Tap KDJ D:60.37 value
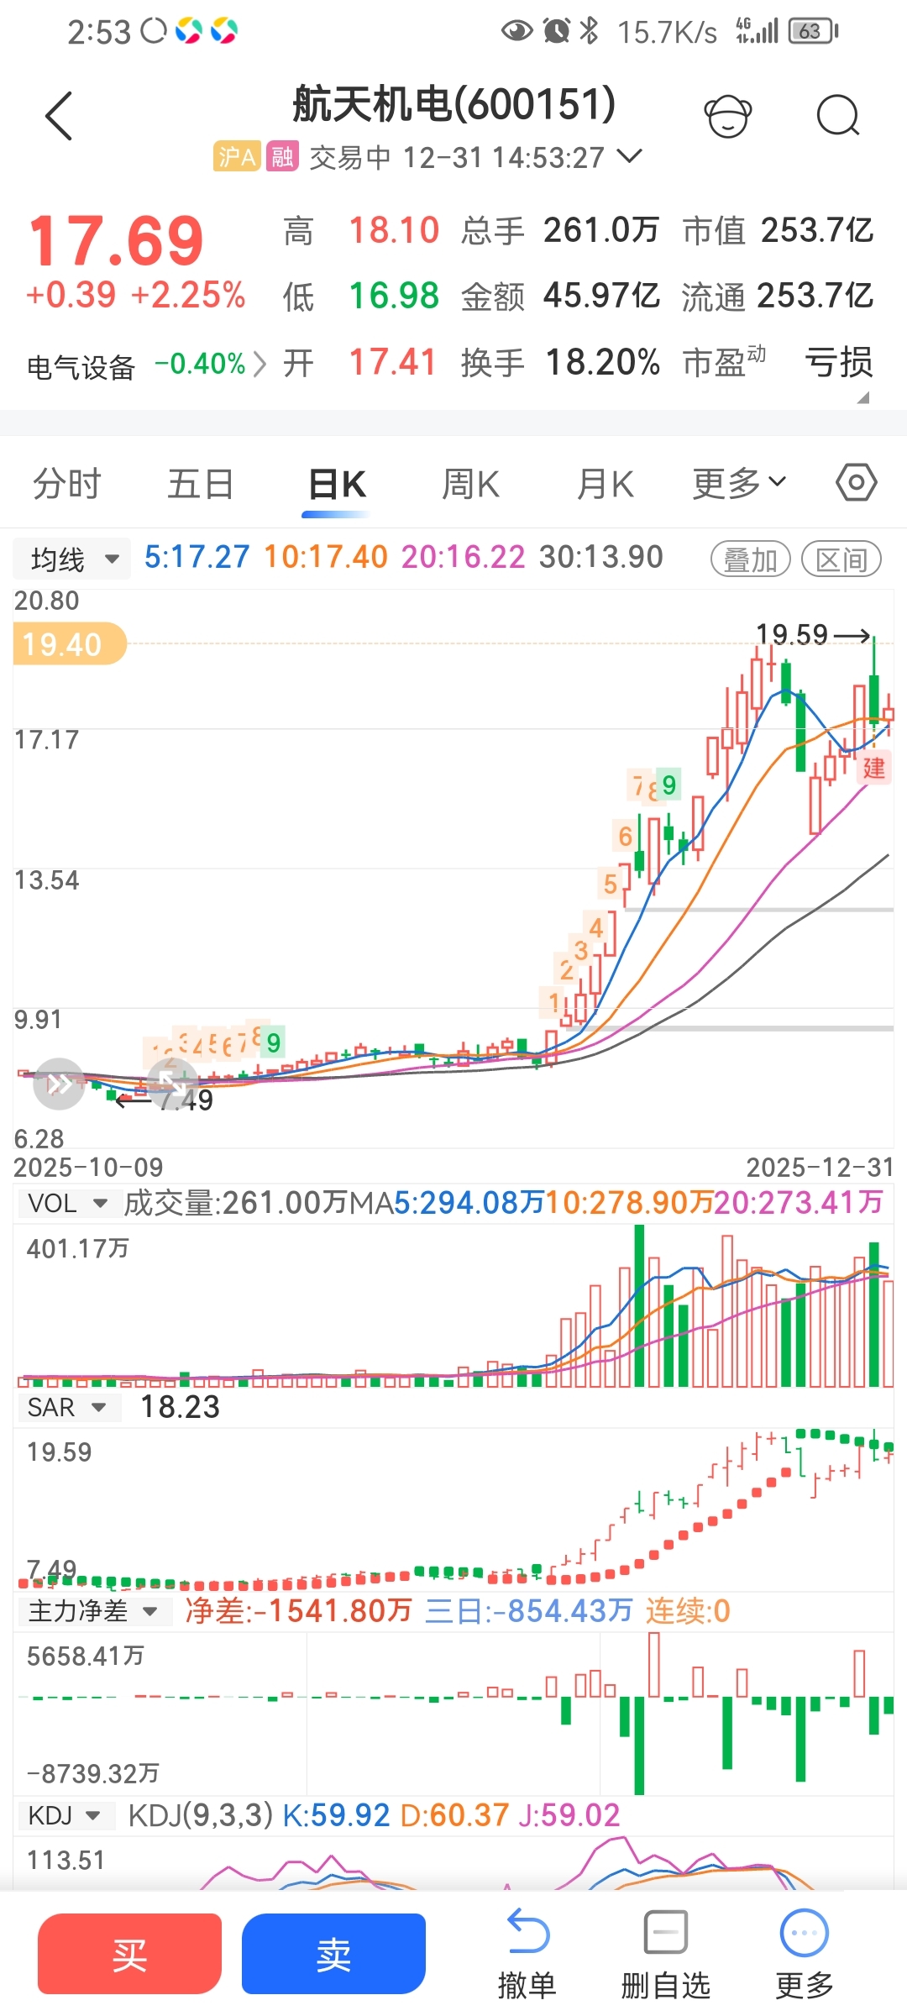The width and height of the screenshot is (907, 2016). [x=454, y=1815]
